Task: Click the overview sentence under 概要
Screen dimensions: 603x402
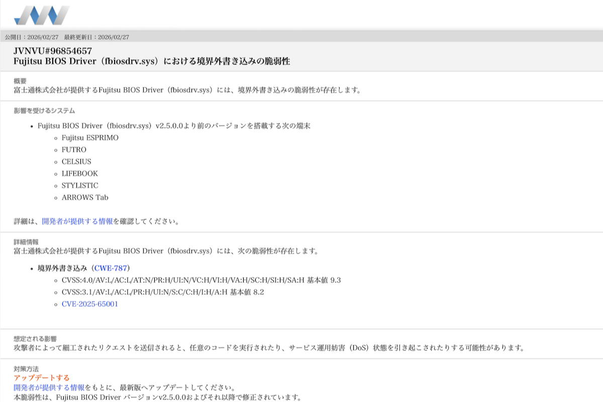Action: [187, 90]
